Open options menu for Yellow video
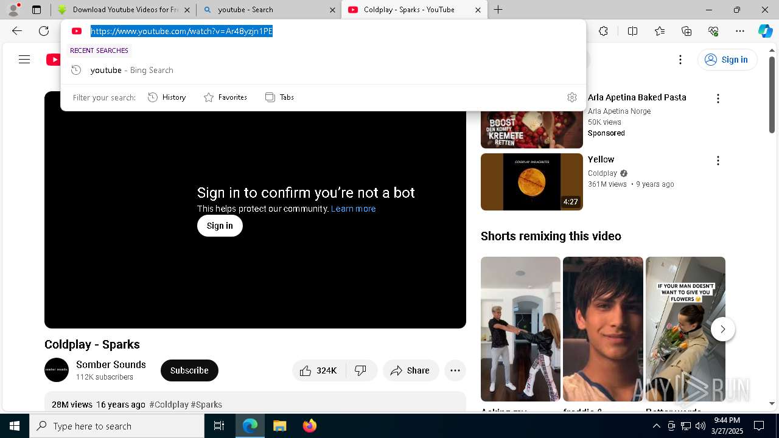779x438 pixels. (718, 161)
